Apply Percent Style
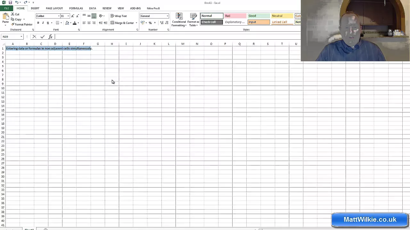410x230 pixels. coord(150,23)
